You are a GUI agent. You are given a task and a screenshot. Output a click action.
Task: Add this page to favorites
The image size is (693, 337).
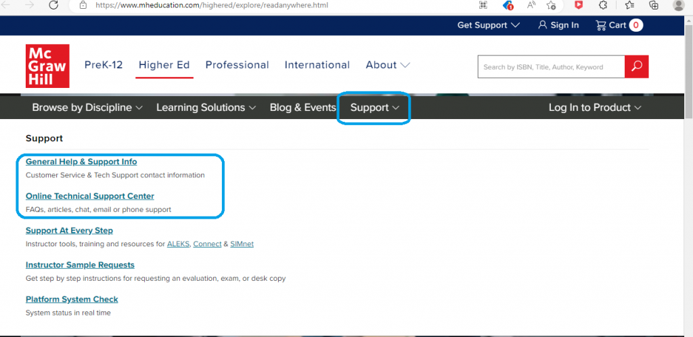(552, 5)
